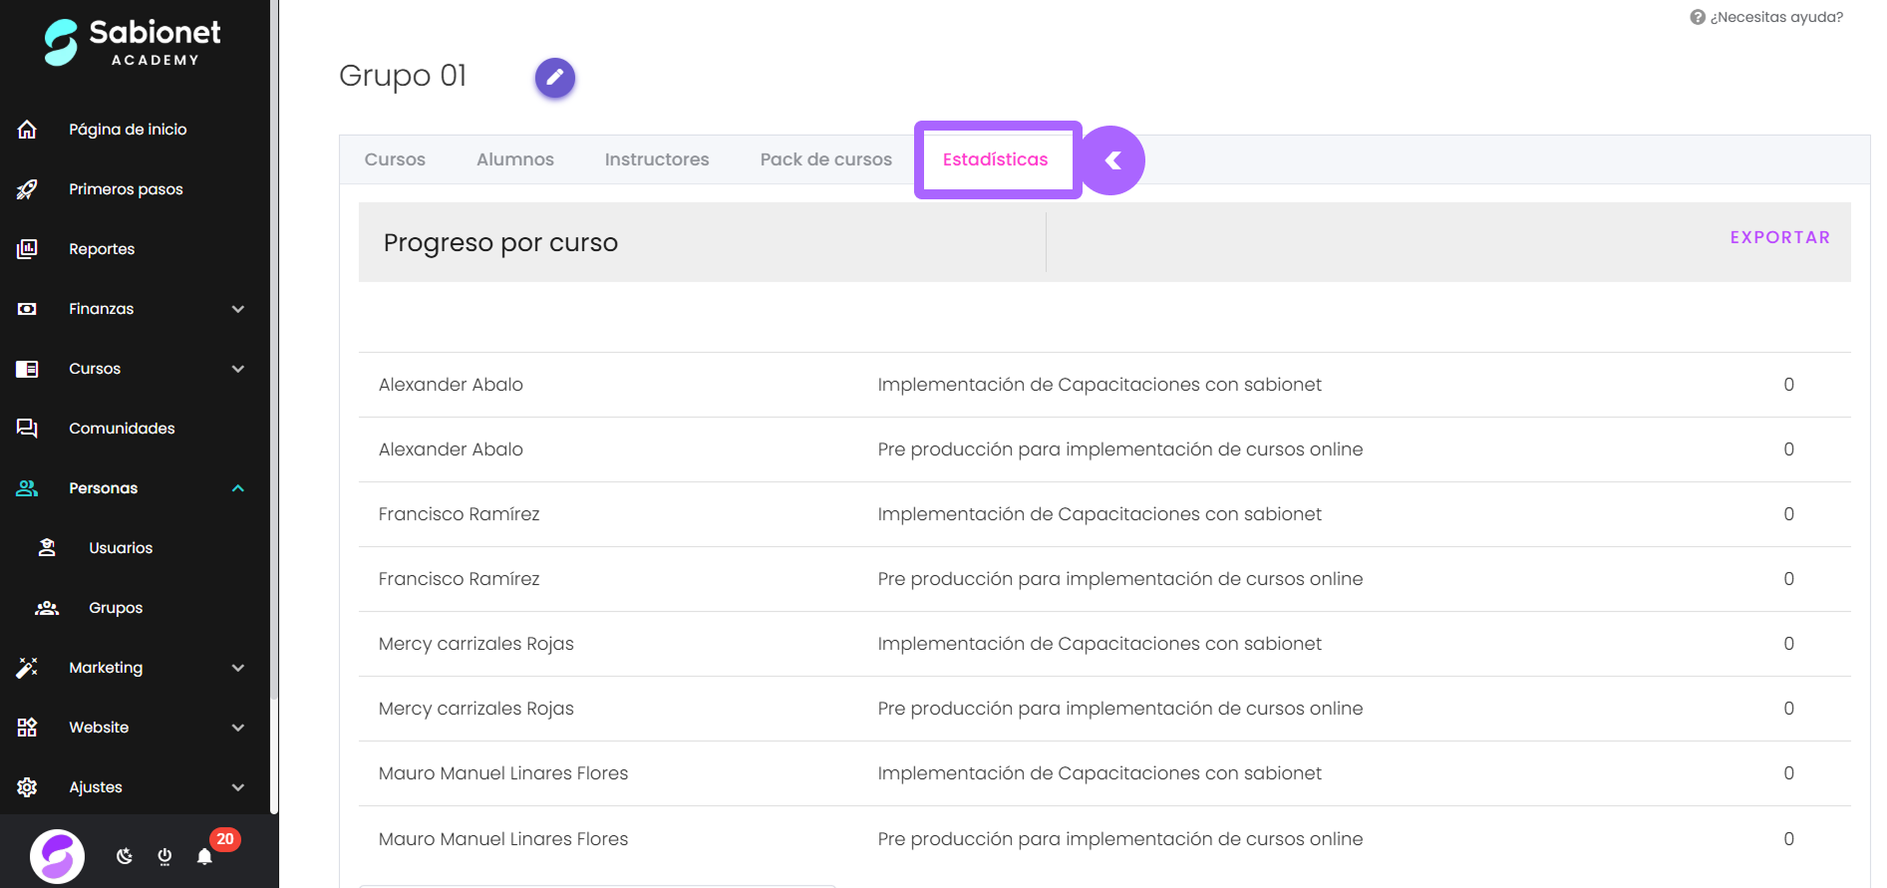Click the Pre producción course for Francisco Ramírez
This screenshot has height=888, width=1887.
click(x=1120, y=579)
